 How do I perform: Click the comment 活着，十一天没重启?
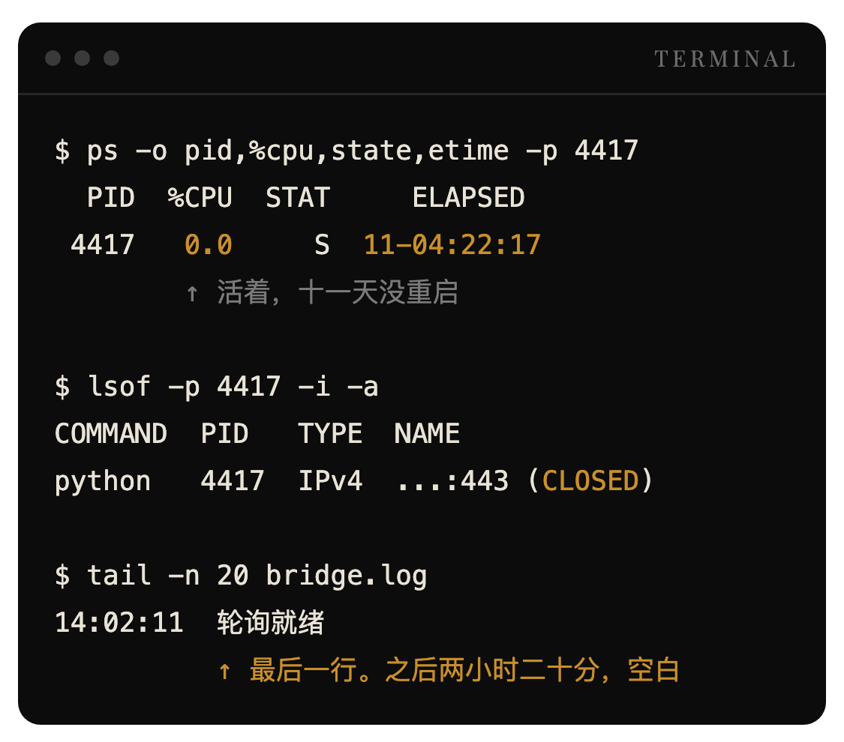(338, 292)
